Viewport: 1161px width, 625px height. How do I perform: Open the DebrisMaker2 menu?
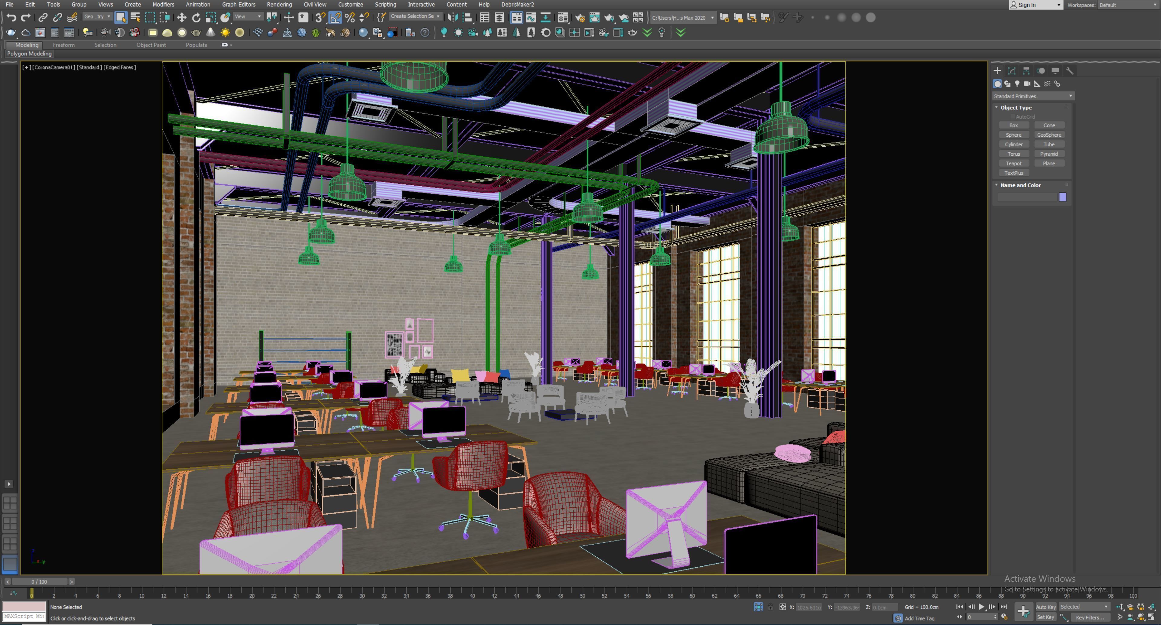[x=517, y=5]
